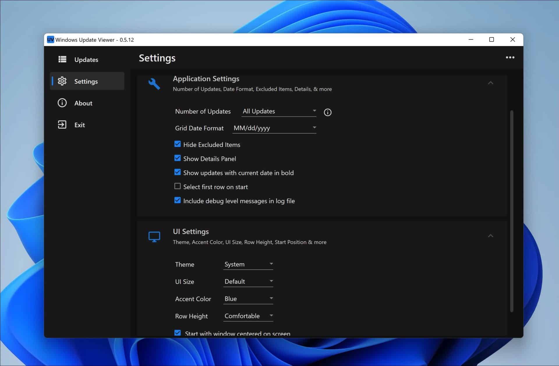Viewport: 559px width, 366px height.
Task: Open the Grid Date Format dropdown
Action: [x=274, y=128]
